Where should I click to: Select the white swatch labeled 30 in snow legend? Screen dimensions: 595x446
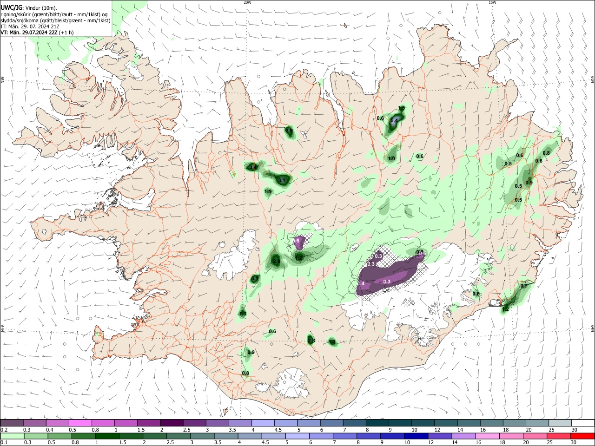pyautogui.click(x=583, y=423)
